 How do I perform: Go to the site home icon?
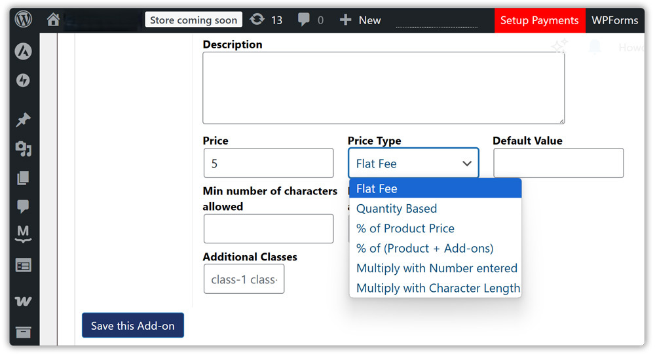[x=53, y=20]
